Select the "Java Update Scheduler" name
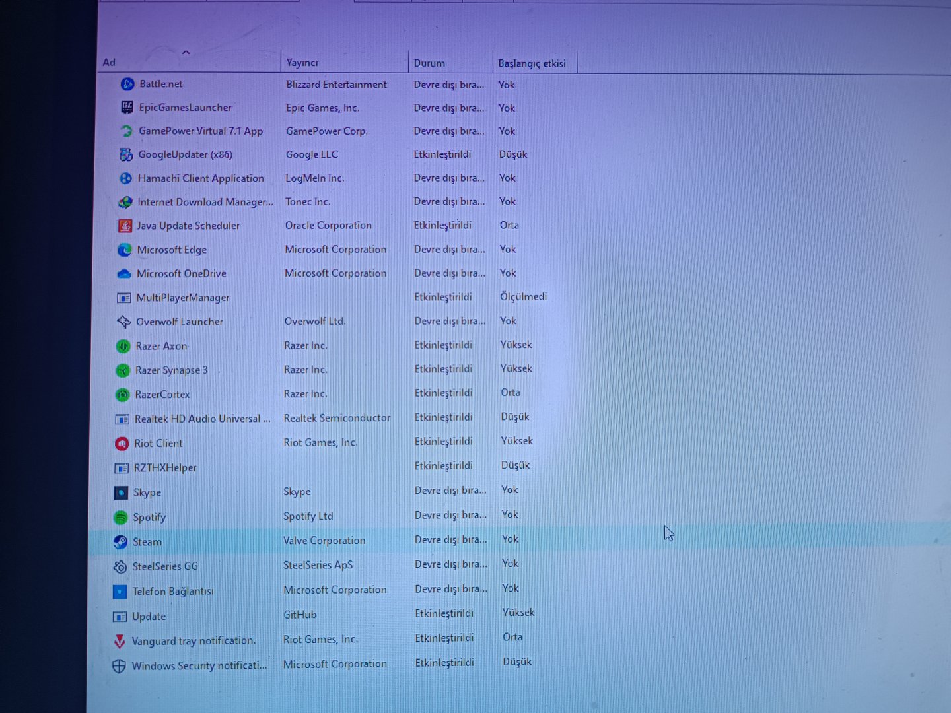This screenshot has width=951, height=713. (188, 226)
